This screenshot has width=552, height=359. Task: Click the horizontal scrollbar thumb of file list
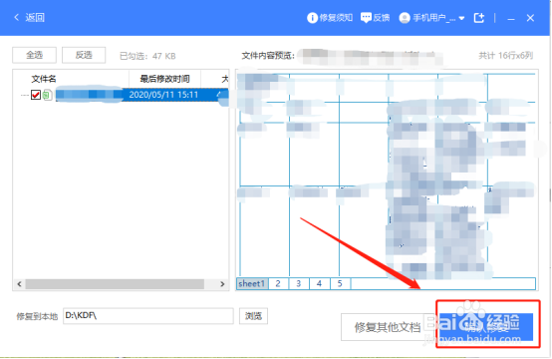[115, 284]
